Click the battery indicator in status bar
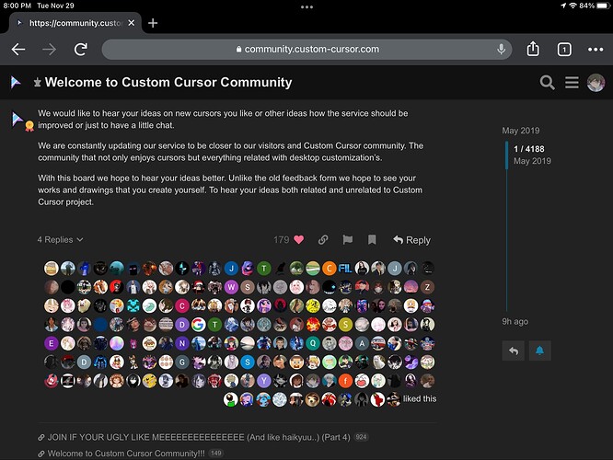This screenshot has width=613, height=460. point(603,6)
